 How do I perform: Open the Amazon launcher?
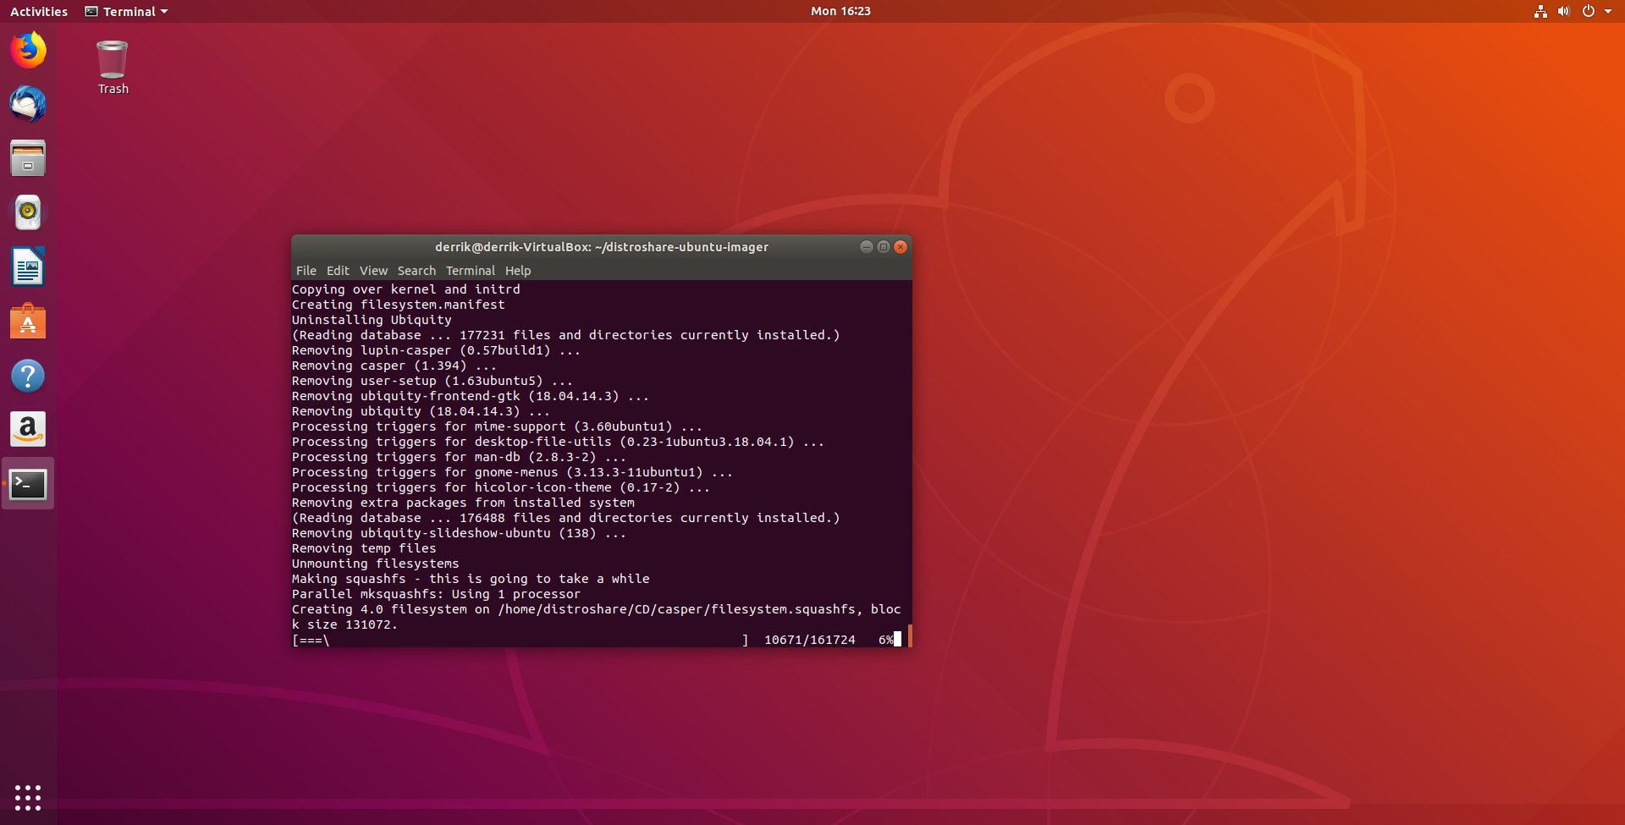[28, 429]
